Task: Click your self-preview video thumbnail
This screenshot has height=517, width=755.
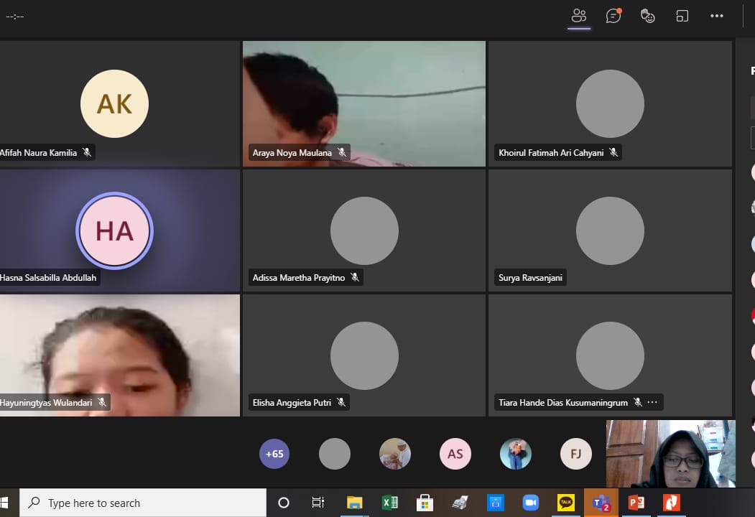Action: tap(670, 454)
